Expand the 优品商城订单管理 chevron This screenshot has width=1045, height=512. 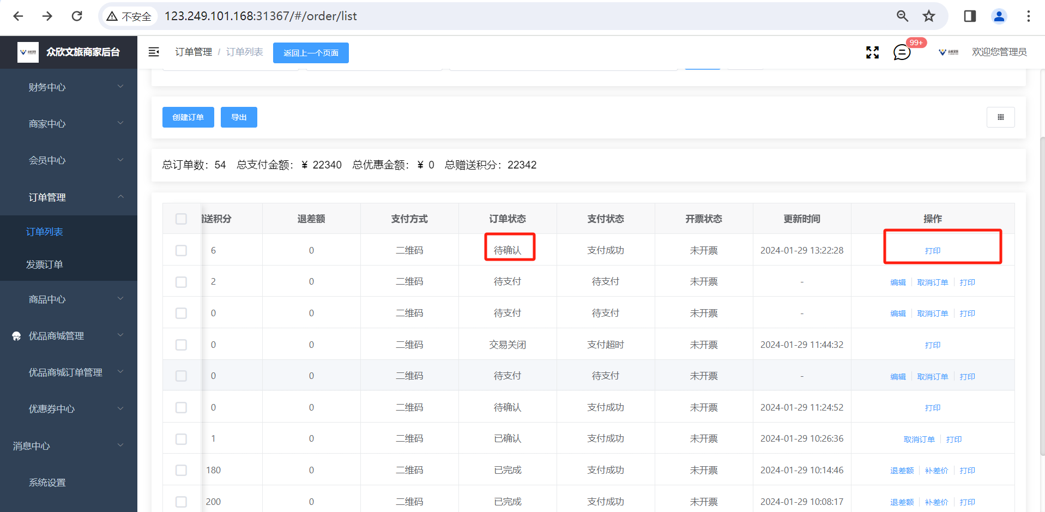(120, 371)
